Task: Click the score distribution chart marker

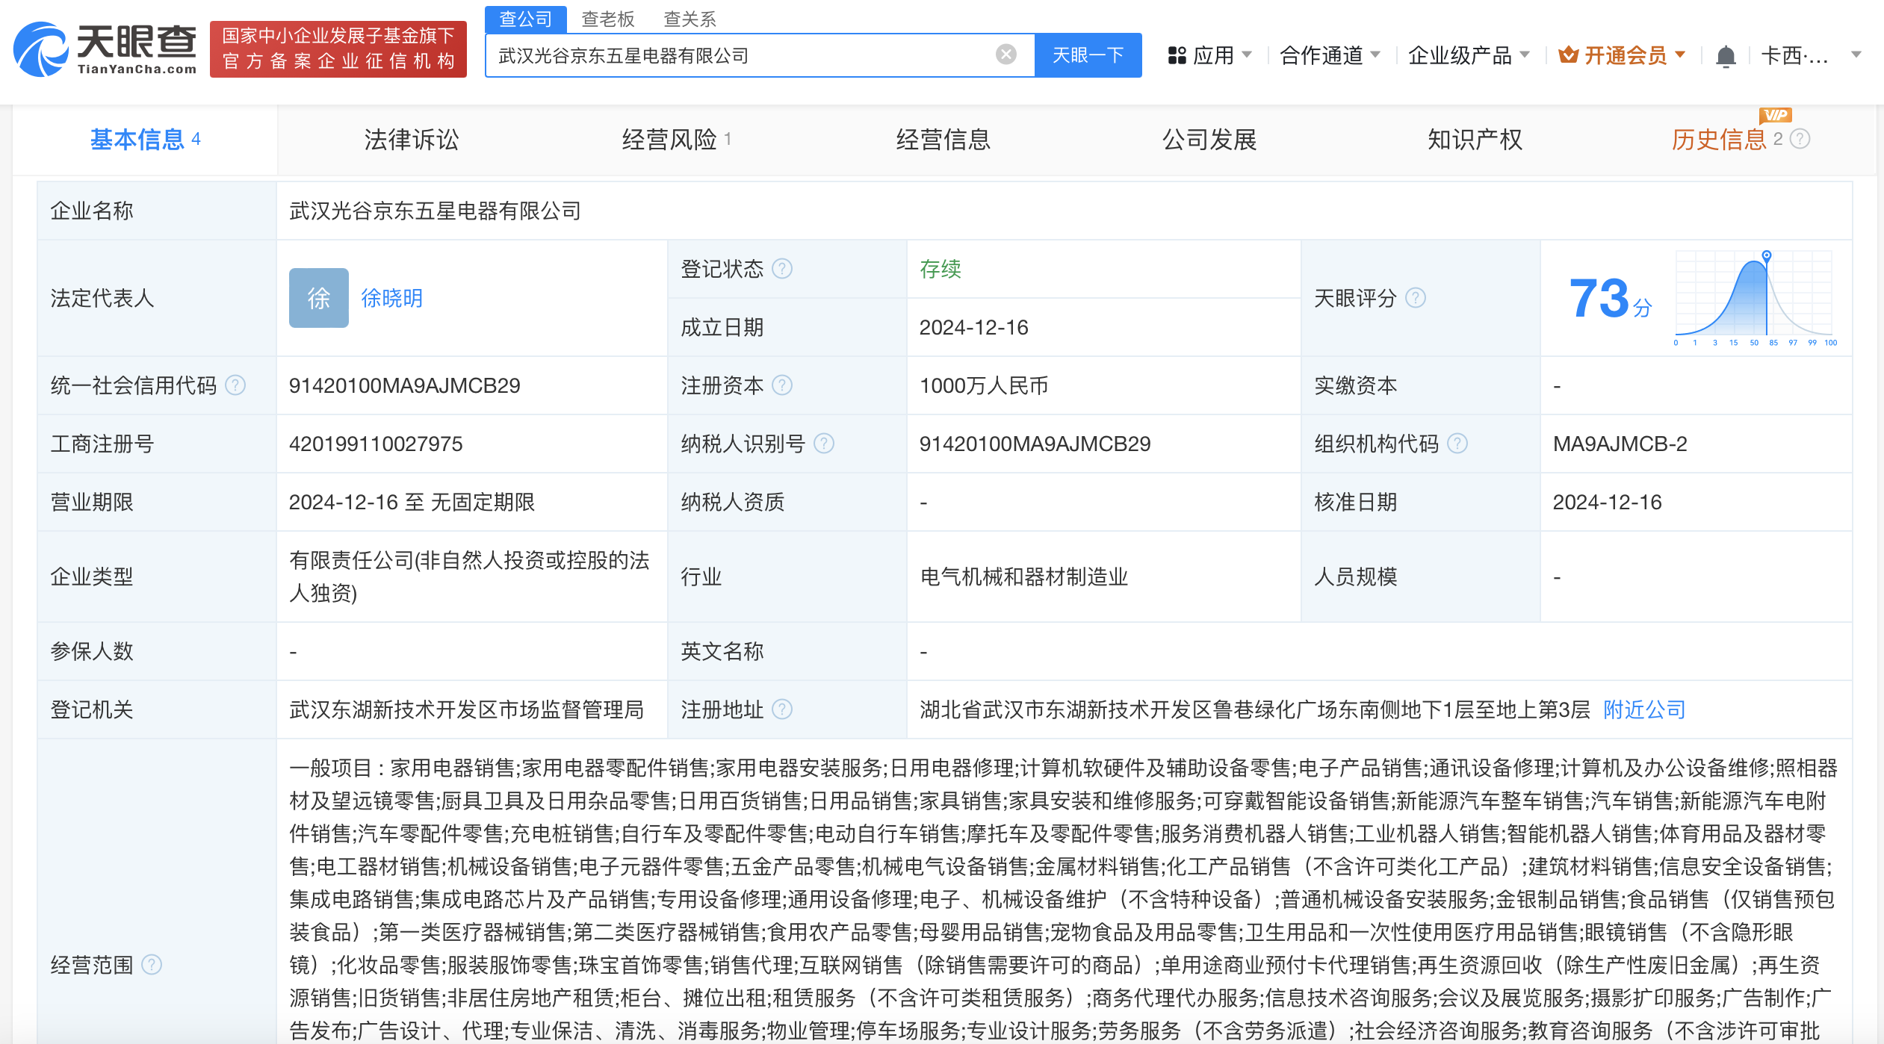Action: [1767, 255]
